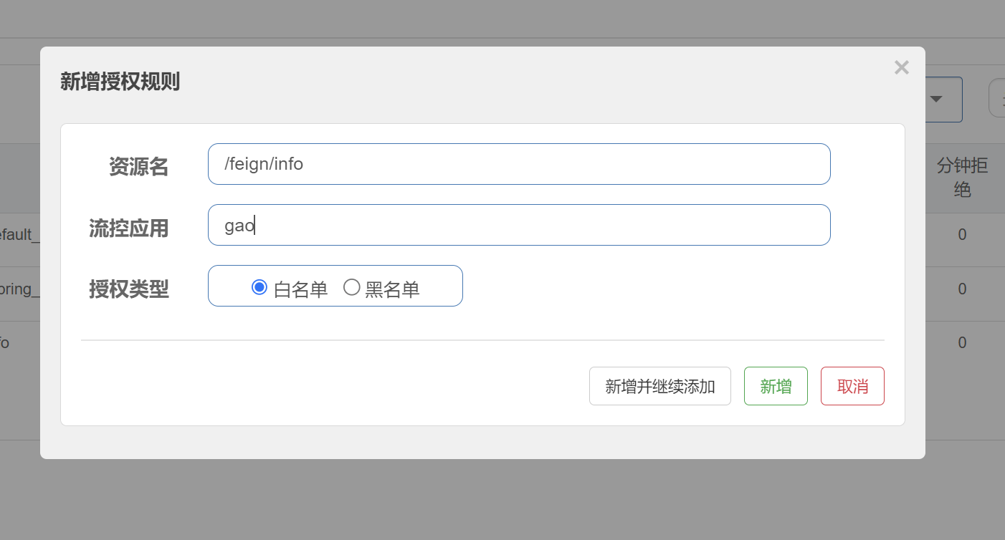
Task: Open the dropdown arrow behind the dialog
Action: click(x=936, y=100)
